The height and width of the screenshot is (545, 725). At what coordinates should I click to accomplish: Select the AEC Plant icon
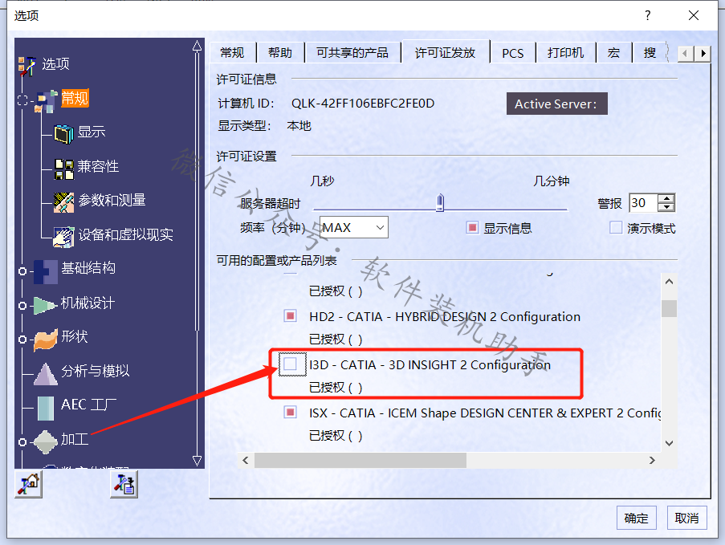45,409
